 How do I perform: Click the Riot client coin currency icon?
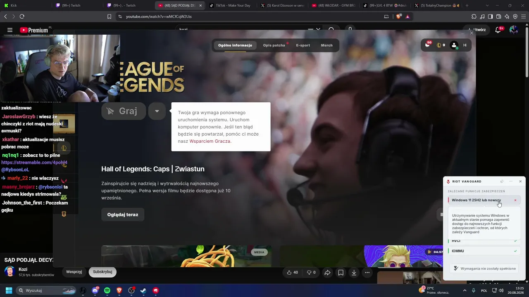[x=439, y=45]
